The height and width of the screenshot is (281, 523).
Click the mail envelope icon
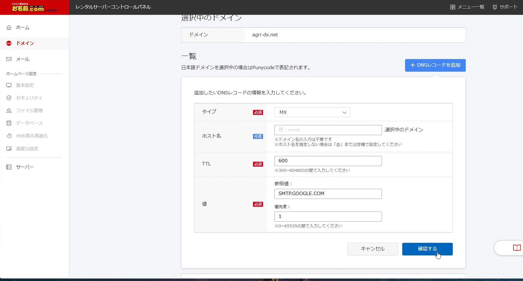point(9,59)
